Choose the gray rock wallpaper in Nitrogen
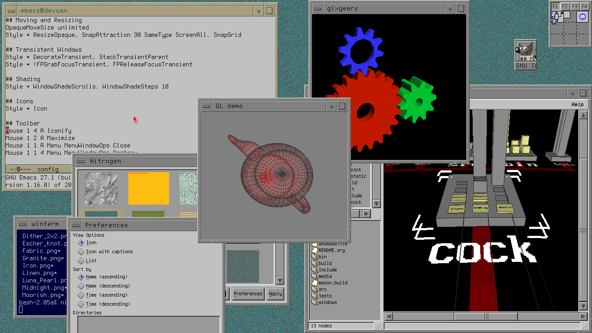Screen dimensions: 592x333 (101, 188)
